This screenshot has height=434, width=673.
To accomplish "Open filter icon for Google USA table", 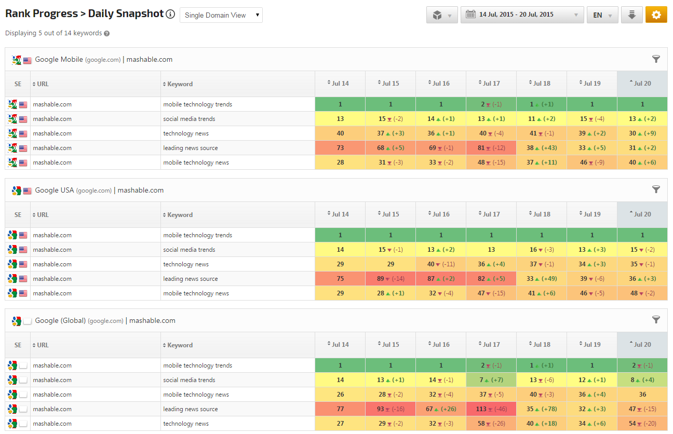I will coord(656,189).
